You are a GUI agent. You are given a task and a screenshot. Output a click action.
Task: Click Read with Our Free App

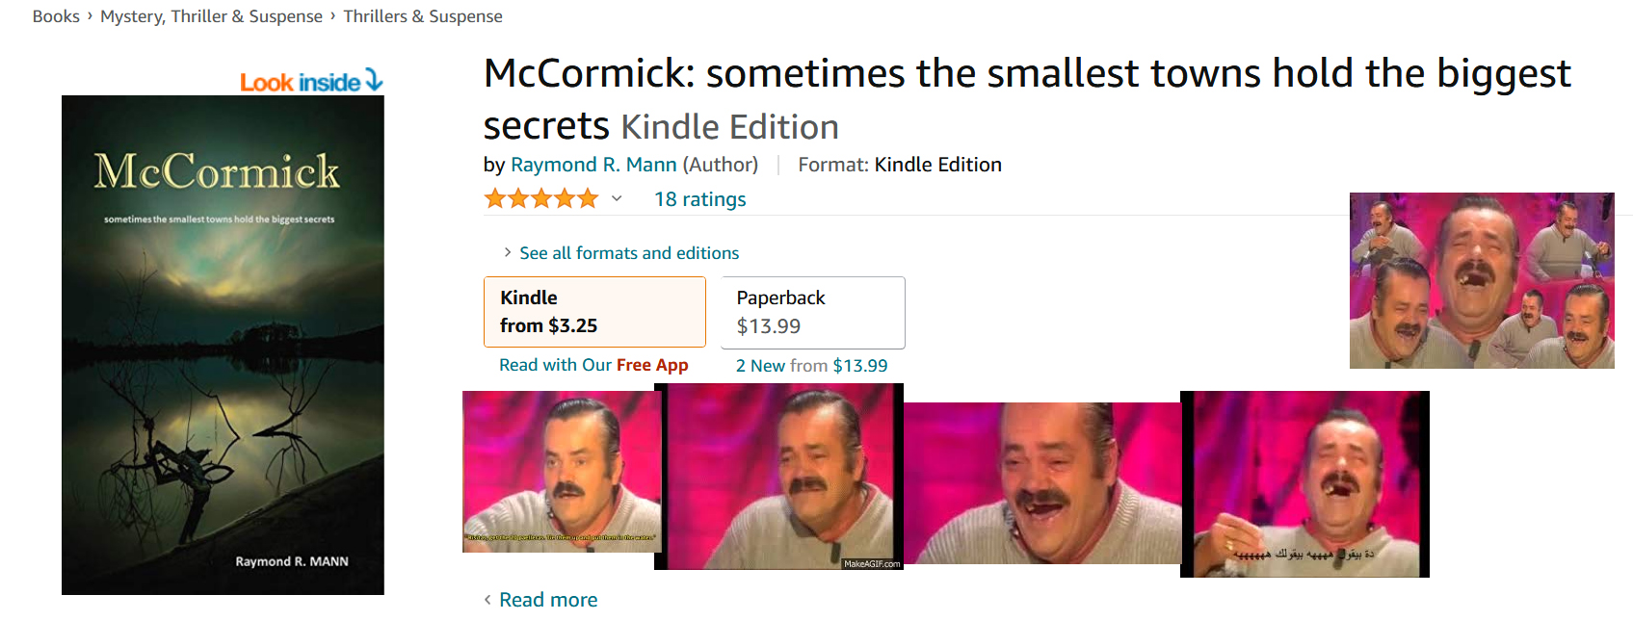coord(593,365)
